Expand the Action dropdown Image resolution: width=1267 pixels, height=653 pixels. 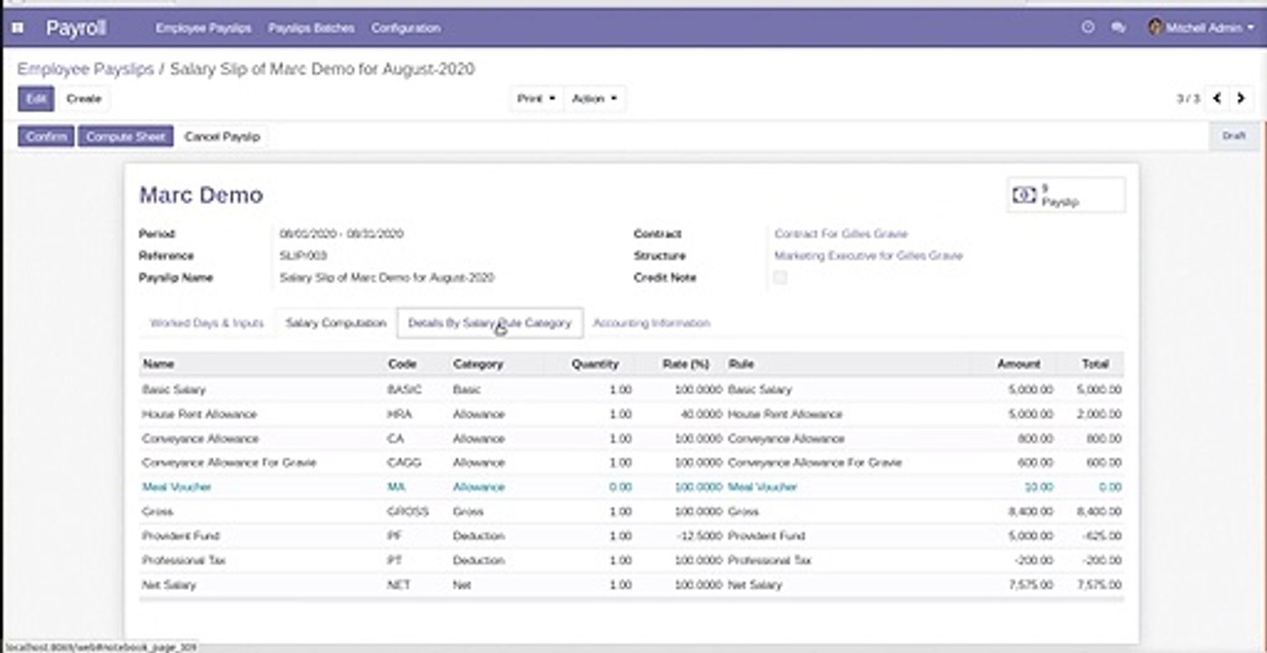point(594,98)
